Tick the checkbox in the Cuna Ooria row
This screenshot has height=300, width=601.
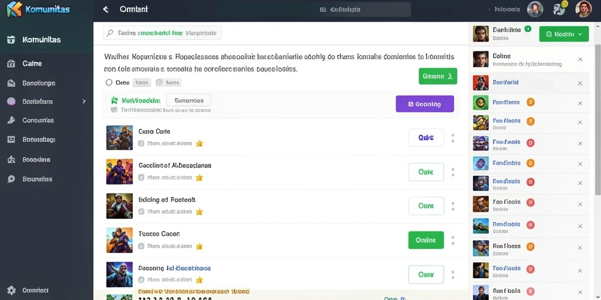tap(141, 144)
